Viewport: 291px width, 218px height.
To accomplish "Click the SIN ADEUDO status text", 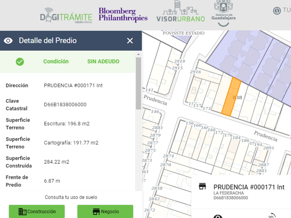I will point(103,61).
